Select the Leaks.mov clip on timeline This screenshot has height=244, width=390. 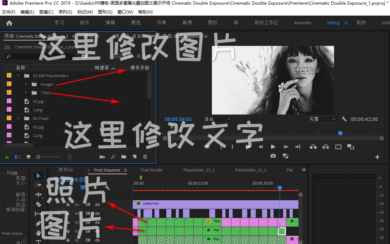point(215,204)
